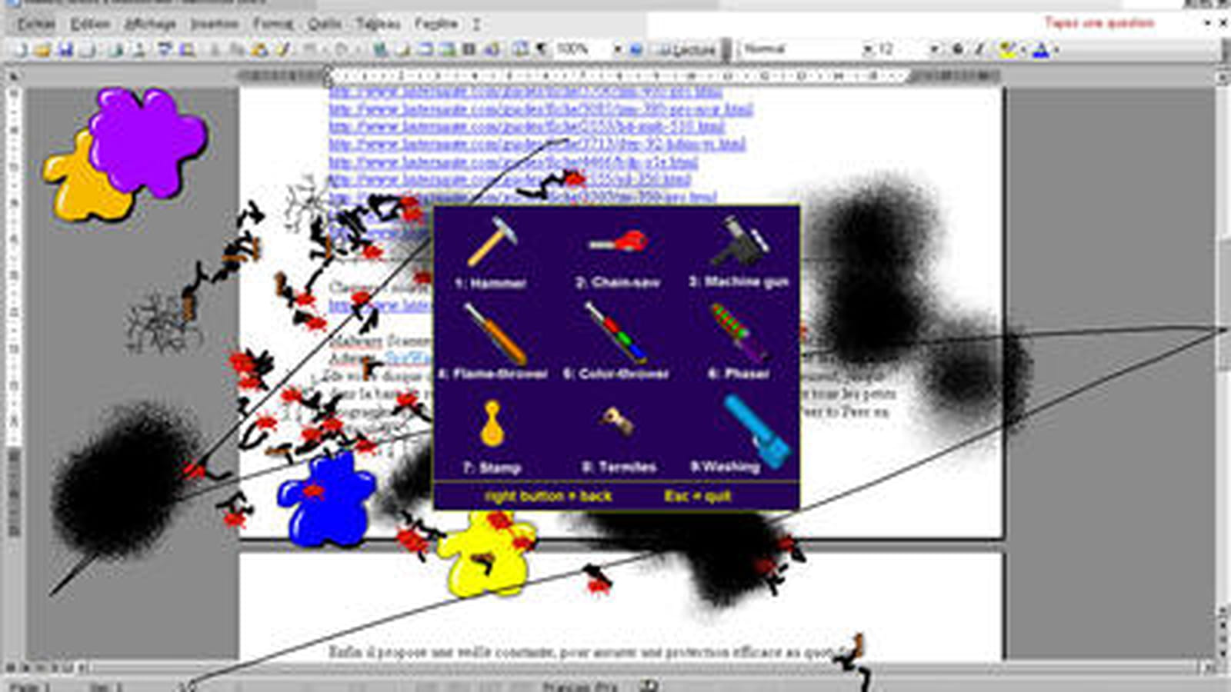Viewport: 1231px width, 692px height.
Task: Choose the Chain-saw tool
Action: 618,258
